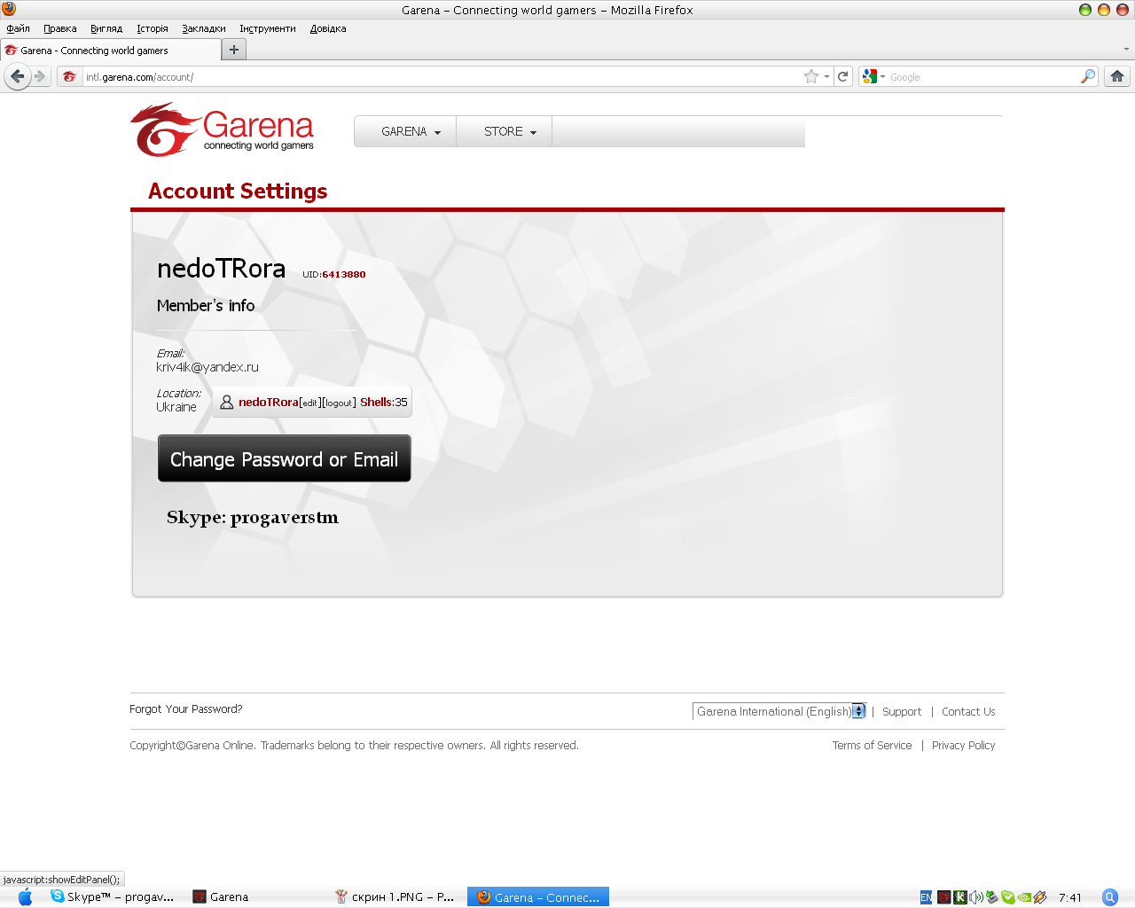
Task: Click Change Password or Email button
Action: 284,458
